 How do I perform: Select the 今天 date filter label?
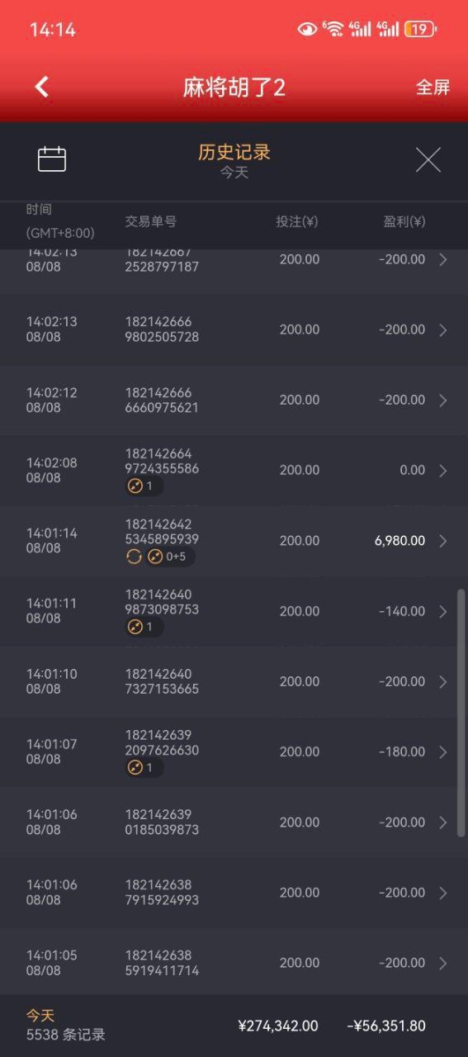coord(234,173)
